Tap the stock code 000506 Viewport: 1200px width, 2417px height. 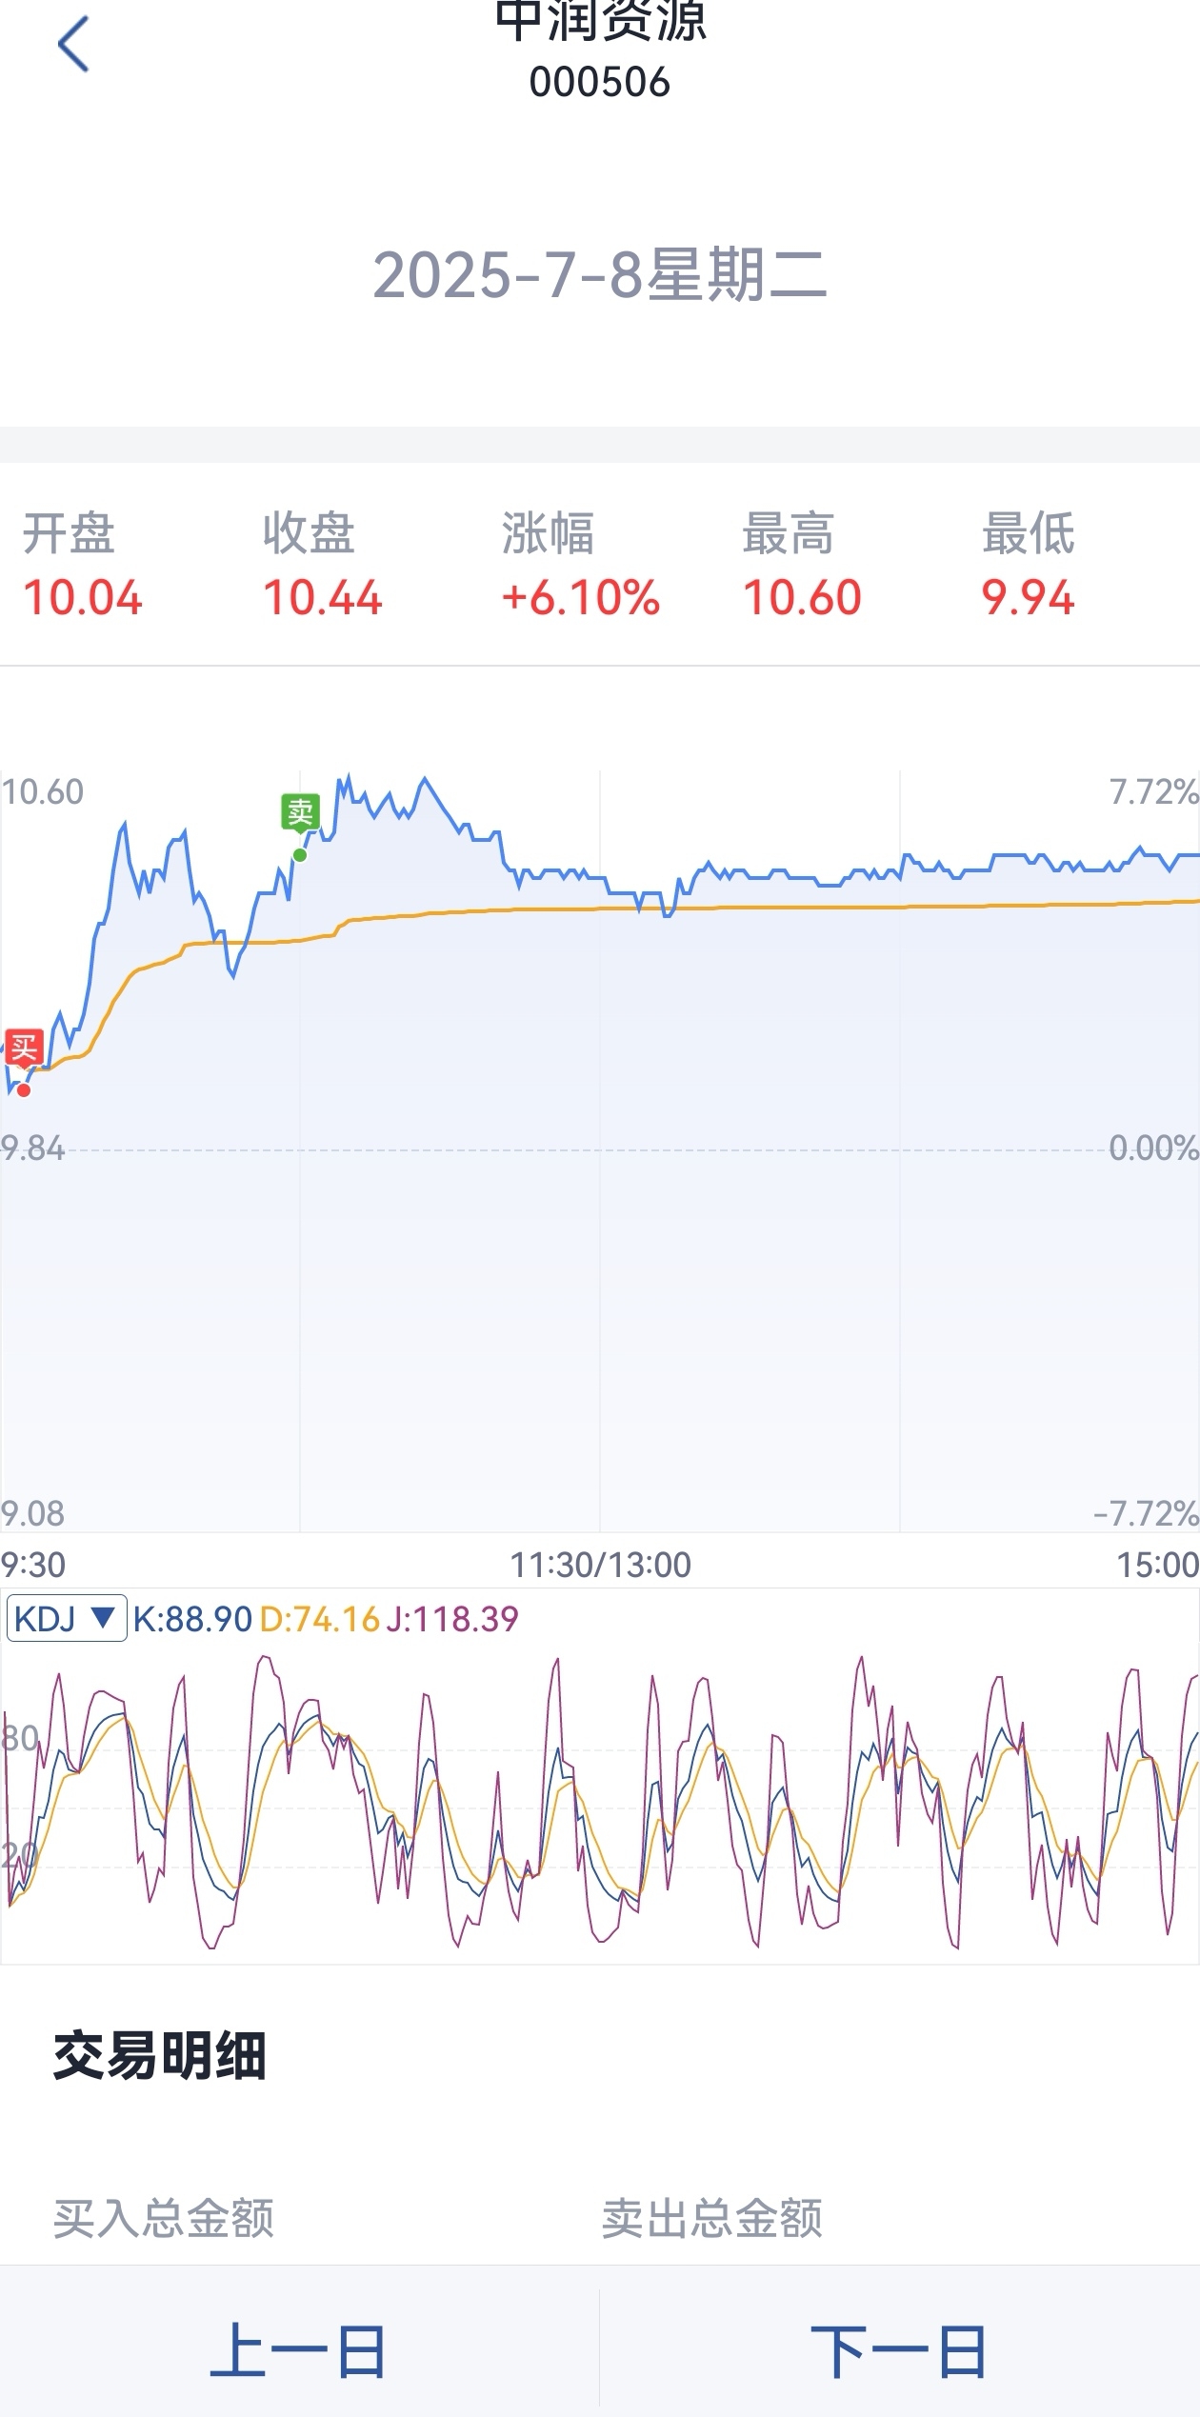pyautogui.click(x=600, y=83)
